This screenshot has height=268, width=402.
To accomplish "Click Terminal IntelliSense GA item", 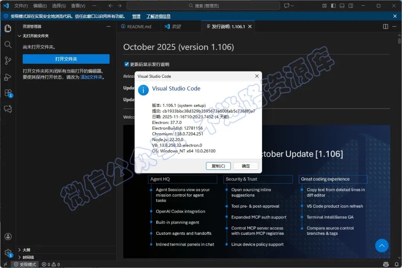I will point(330,217).
